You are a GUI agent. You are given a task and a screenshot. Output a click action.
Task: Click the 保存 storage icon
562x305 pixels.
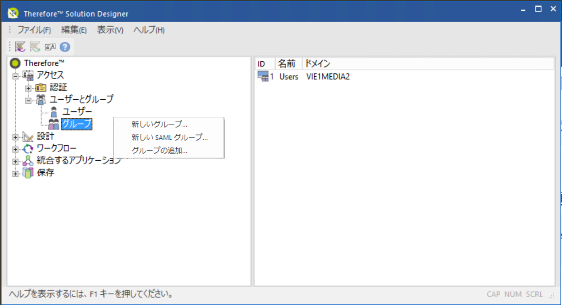tap(28, 173)
